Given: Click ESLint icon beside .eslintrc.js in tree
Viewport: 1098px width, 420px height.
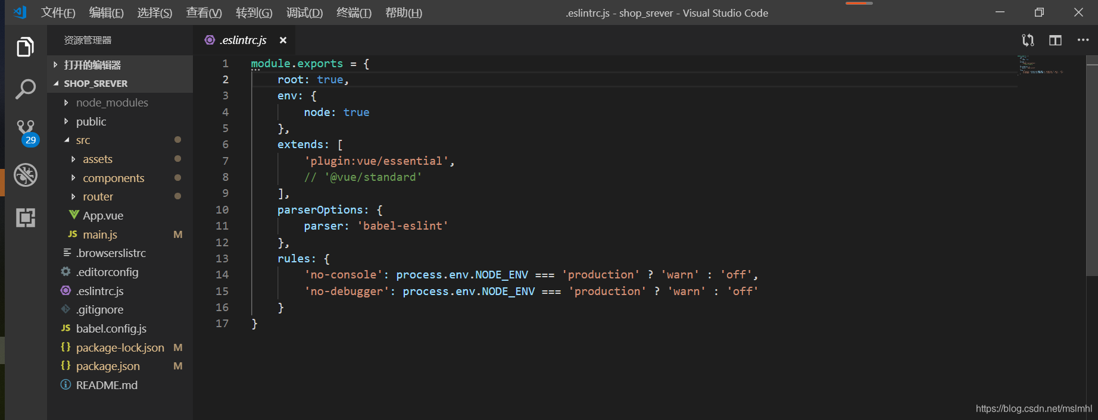Looking at the screenshot, I should tap(65, 290).
